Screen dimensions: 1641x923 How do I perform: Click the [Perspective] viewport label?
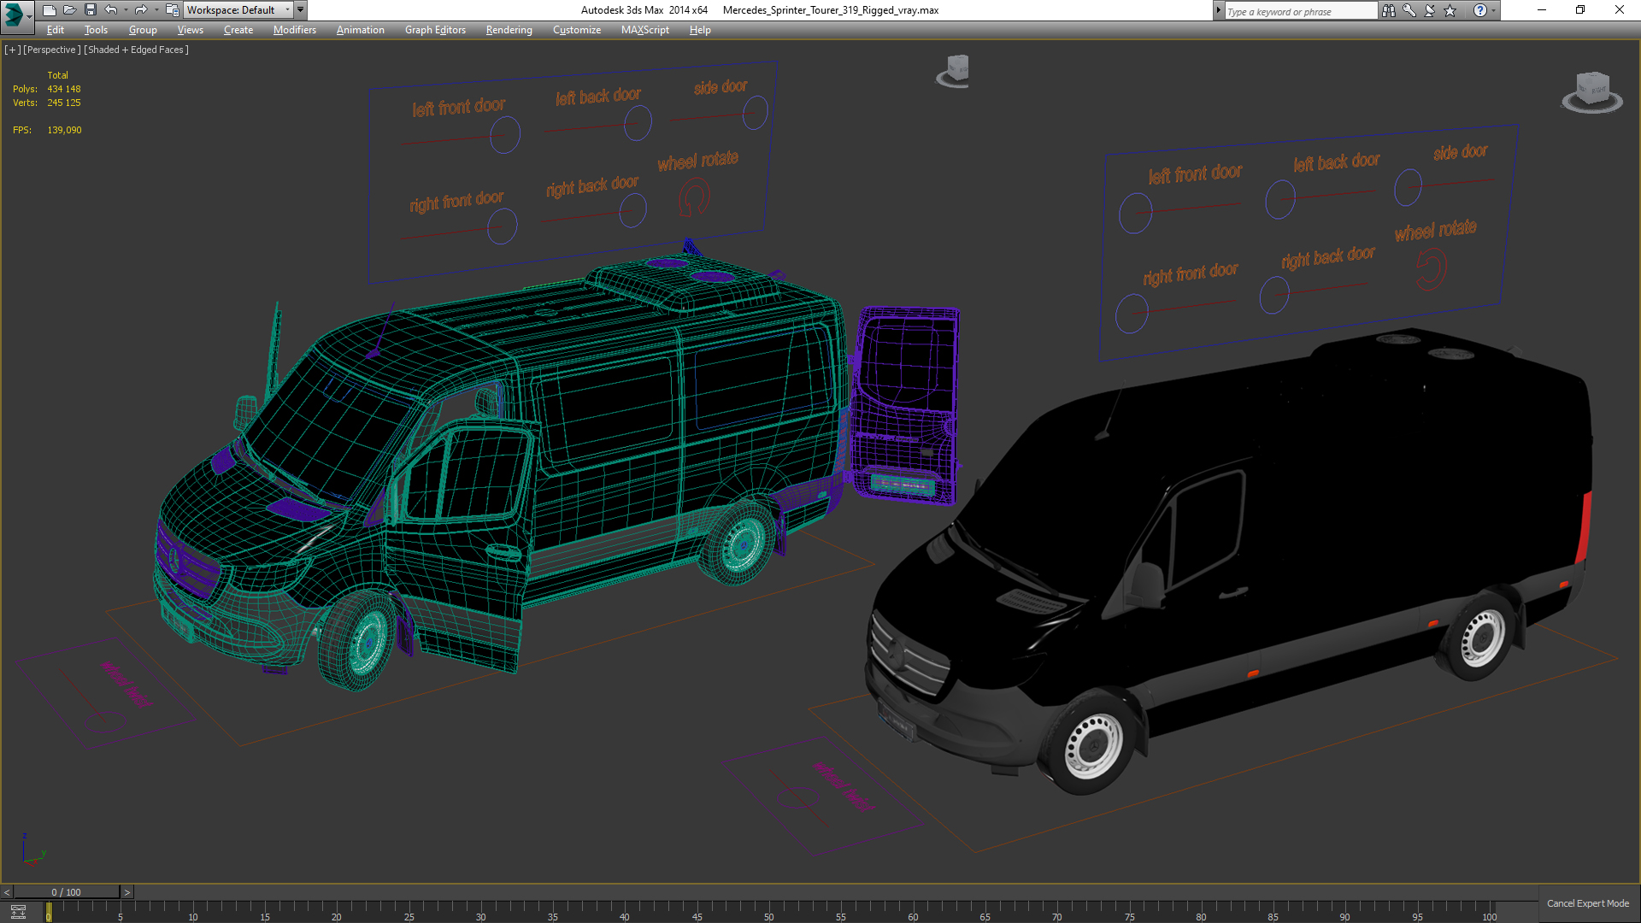52,50
